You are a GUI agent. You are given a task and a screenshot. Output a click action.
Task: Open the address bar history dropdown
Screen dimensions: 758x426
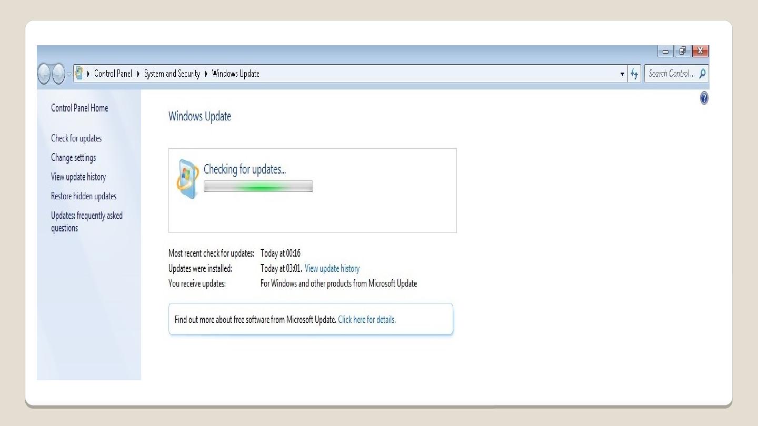[623, 74]
